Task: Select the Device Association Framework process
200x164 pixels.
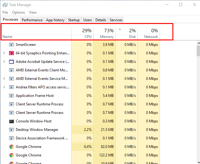Action: click(x=80, y=138)
